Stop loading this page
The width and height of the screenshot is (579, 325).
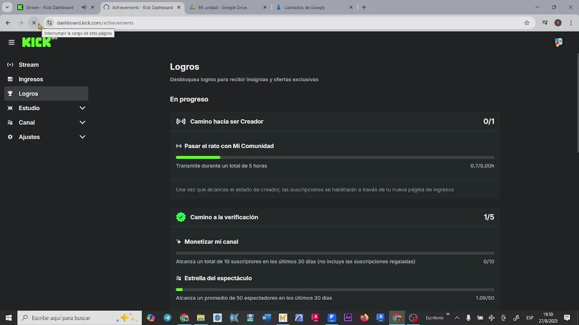coord(34,23)
